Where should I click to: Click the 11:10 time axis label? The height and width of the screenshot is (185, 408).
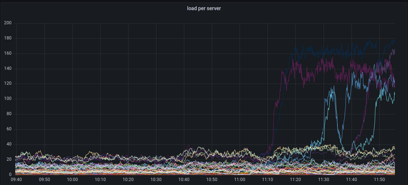(x=268, y=180)
